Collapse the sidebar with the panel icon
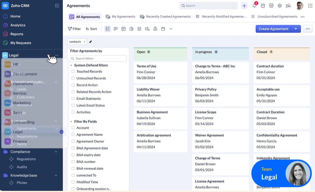315x192 pixels. 57,6
